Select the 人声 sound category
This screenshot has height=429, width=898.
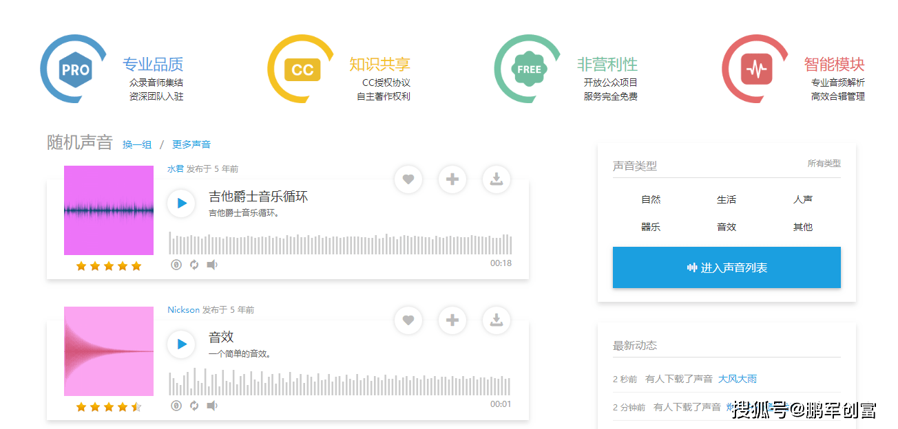coord(803,199)
